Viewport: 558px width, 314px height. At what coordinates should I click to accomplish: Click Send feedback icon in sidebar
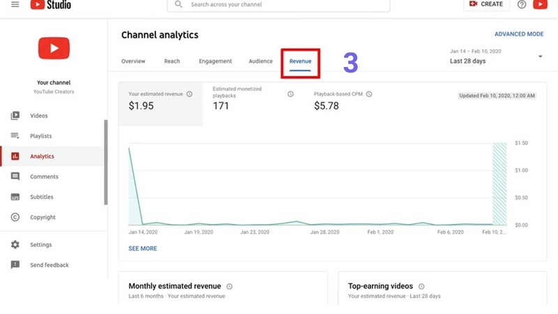point(15,265)
